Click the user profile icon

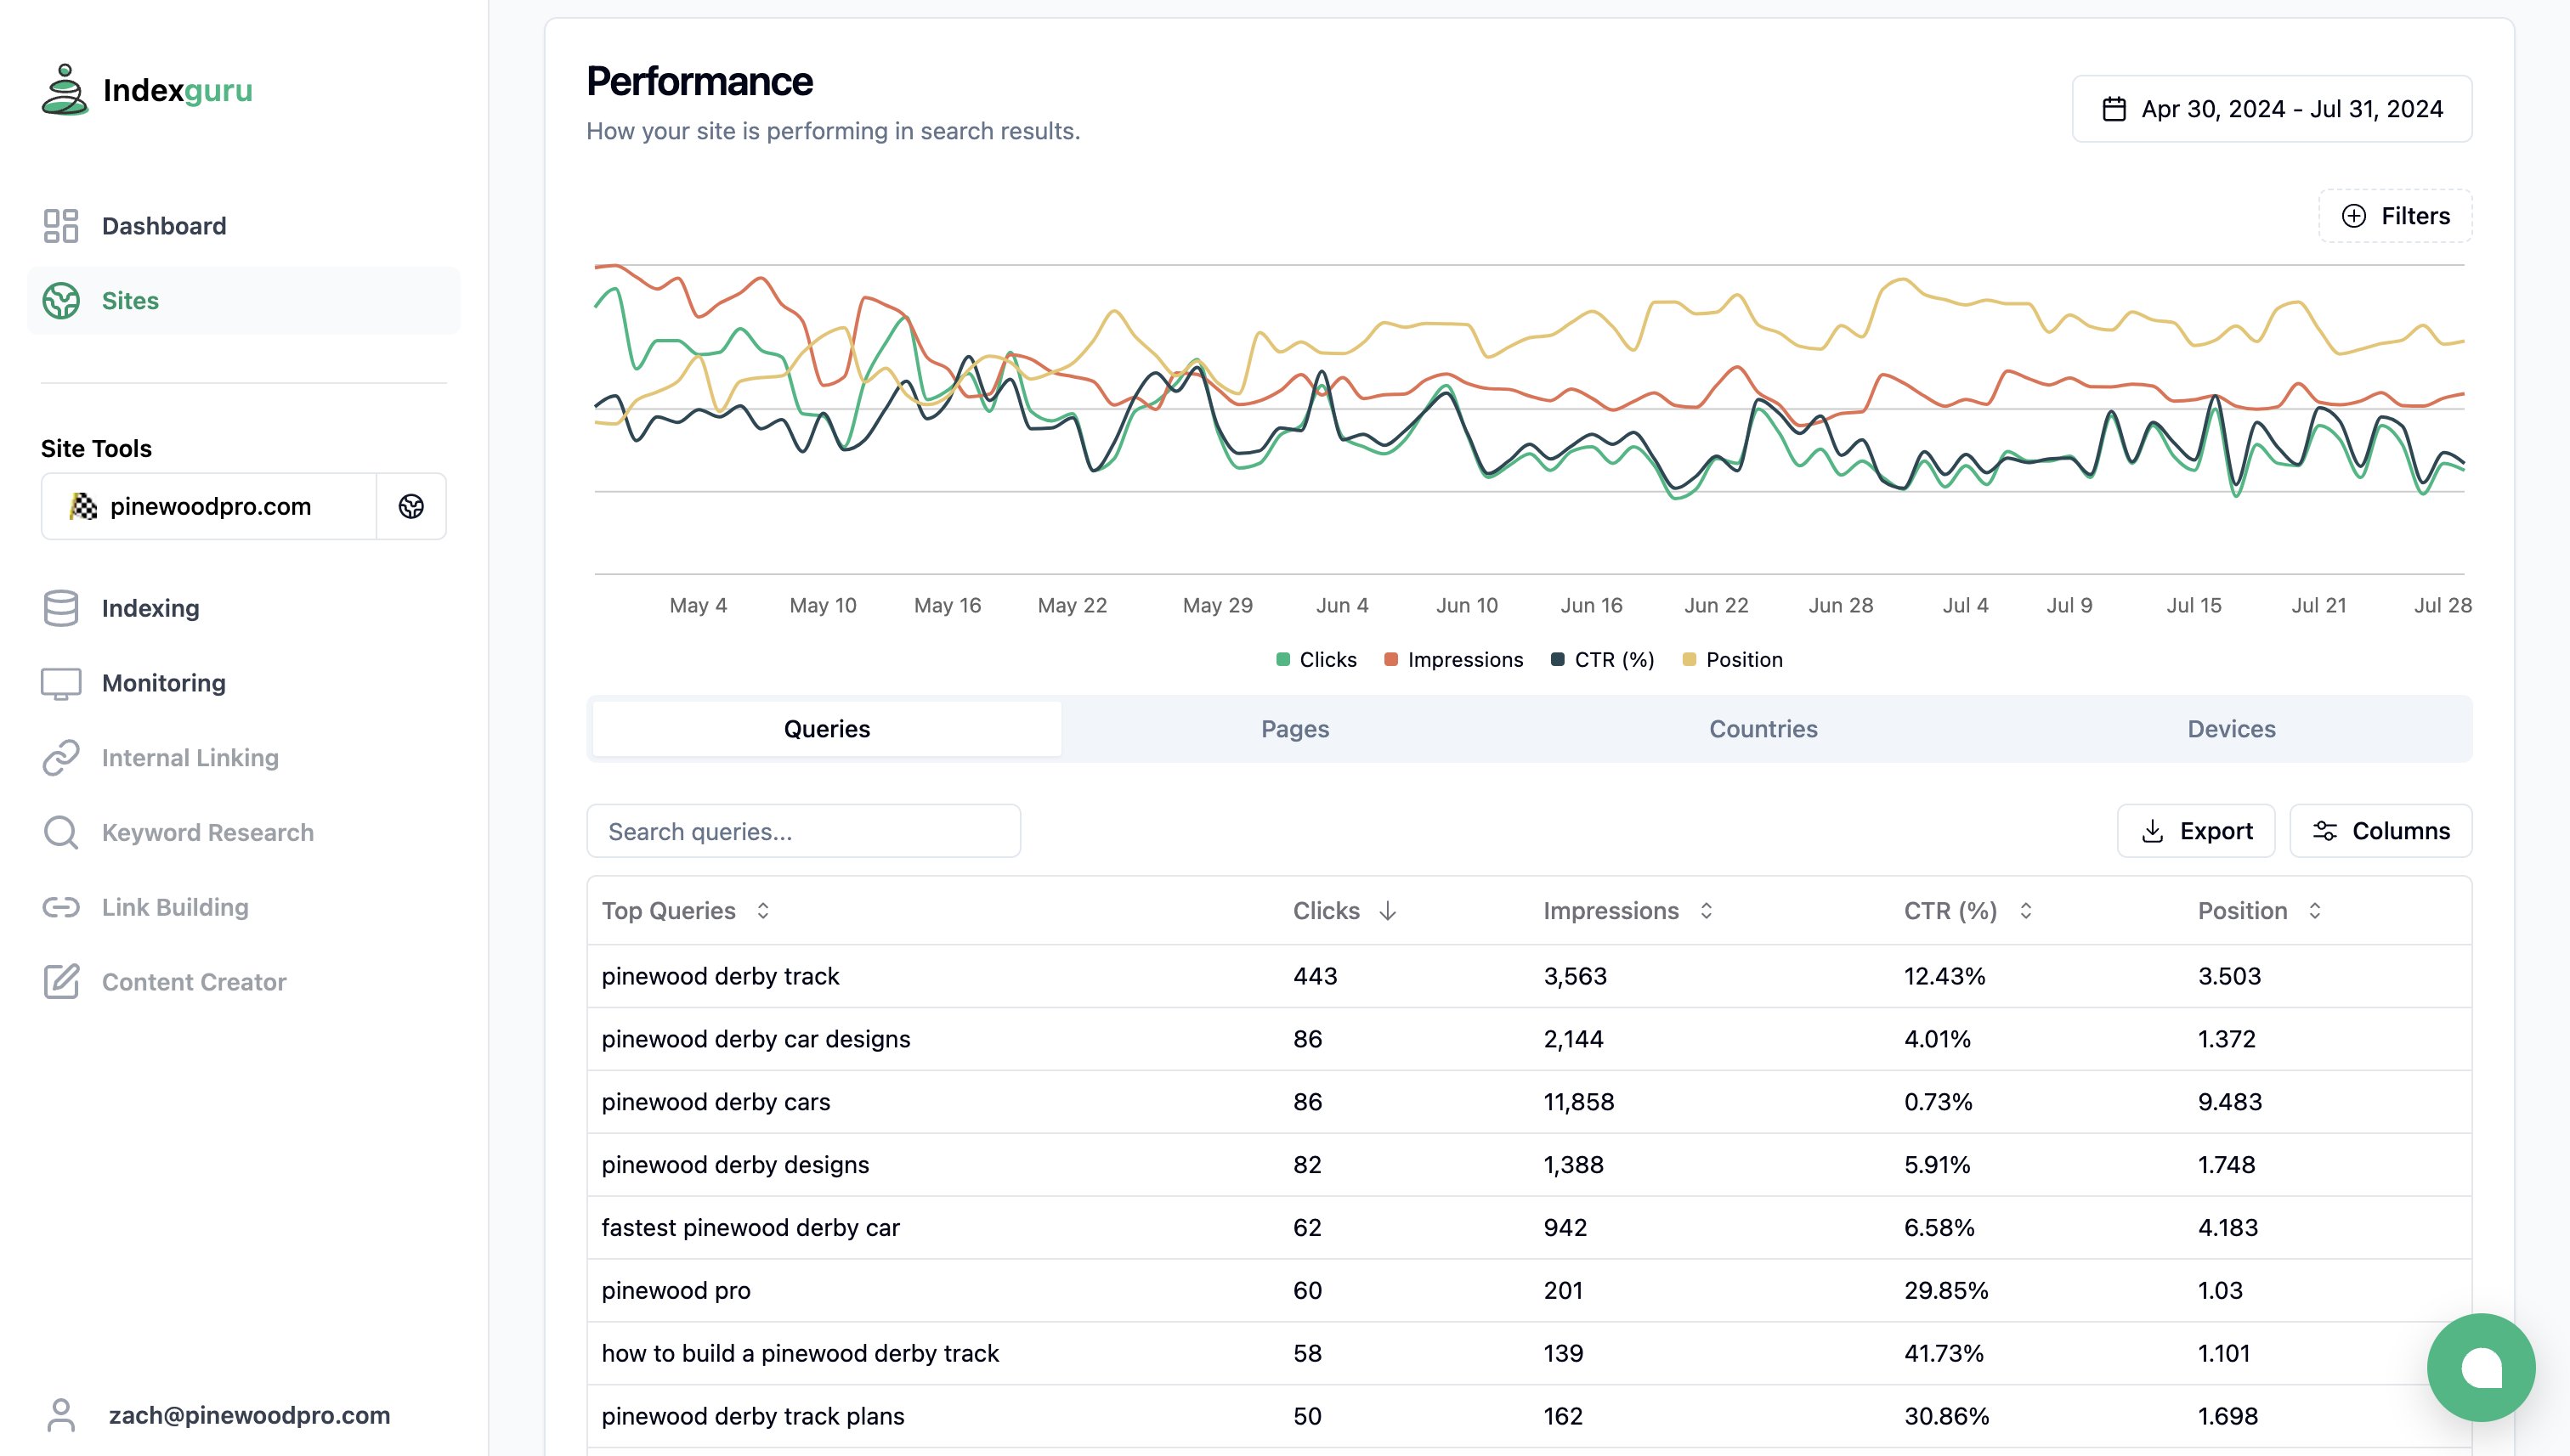point(61,1415)
